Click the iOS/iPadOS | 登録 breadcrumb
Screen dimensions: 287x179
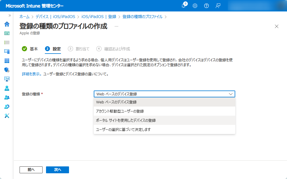[x=99, y=17]
